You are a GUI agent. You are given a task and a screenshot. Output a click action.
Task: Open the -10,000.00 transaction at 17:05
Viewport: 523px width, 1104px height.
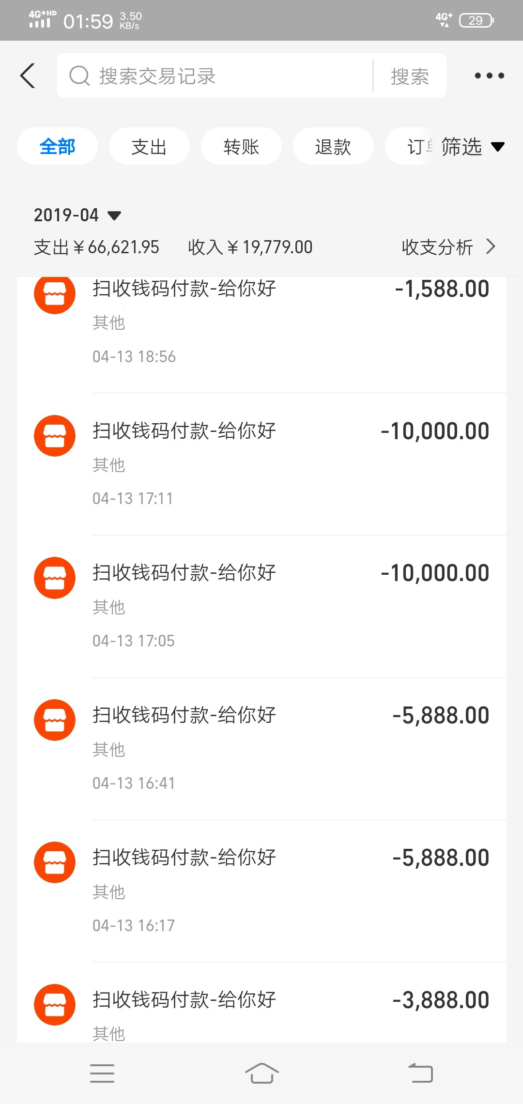291,606
